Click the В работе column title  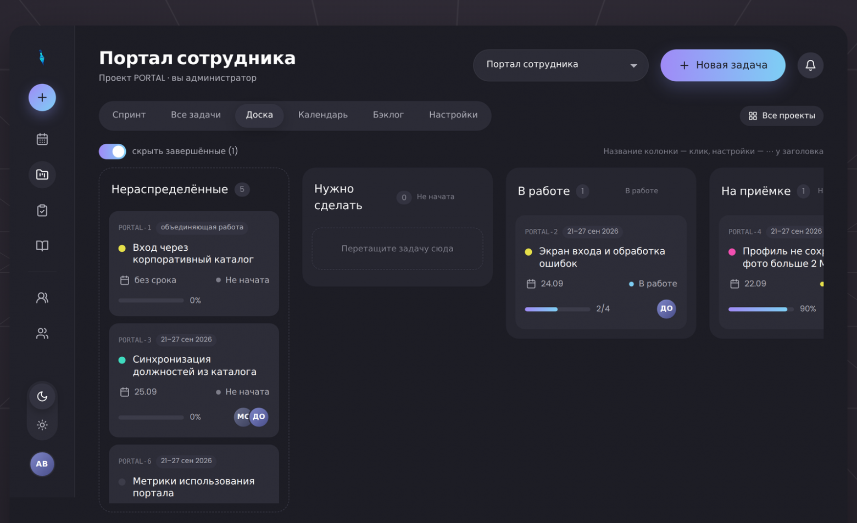(x=544, y=191)
